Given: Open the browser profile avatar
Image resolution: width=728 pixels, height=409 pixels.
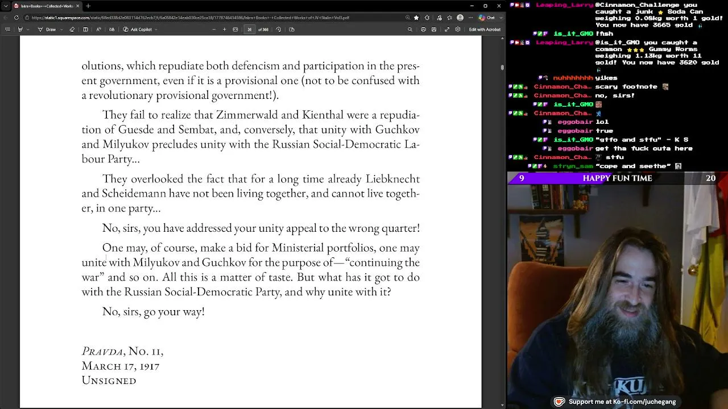Looking at the screenshot, I should 460,18.
